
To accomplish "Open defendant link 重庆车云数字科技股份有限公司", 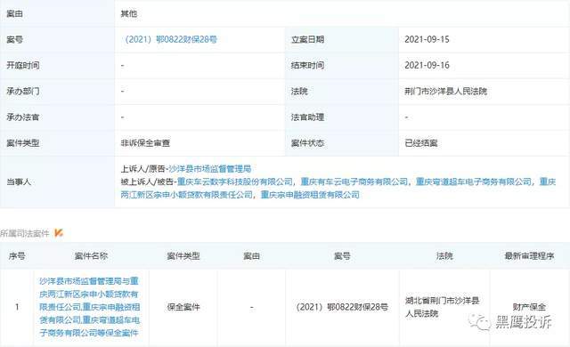I will [x=235, y=182].
